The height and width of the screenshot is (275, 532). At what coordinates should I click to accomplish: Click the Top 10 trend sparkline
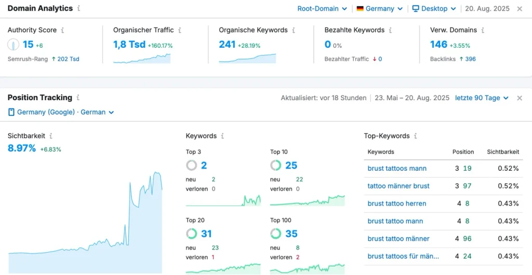tap(308, 200)
